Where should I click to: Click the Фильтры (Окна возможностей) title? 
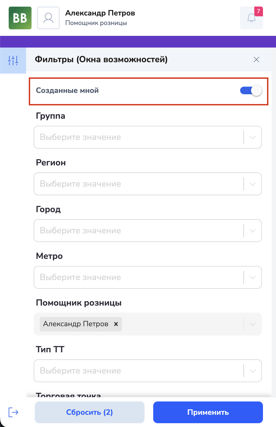click(x=101, y=59)
